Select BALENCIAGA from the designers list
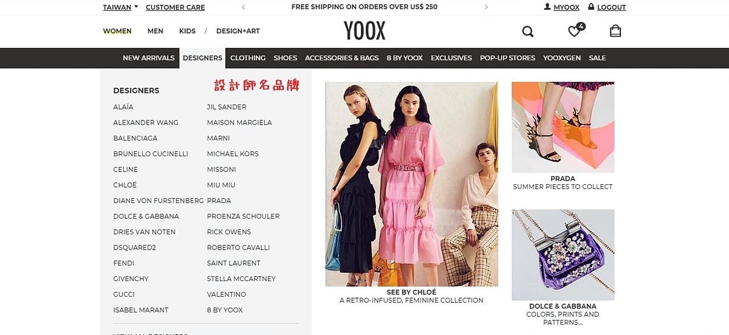 pos(135,138)
